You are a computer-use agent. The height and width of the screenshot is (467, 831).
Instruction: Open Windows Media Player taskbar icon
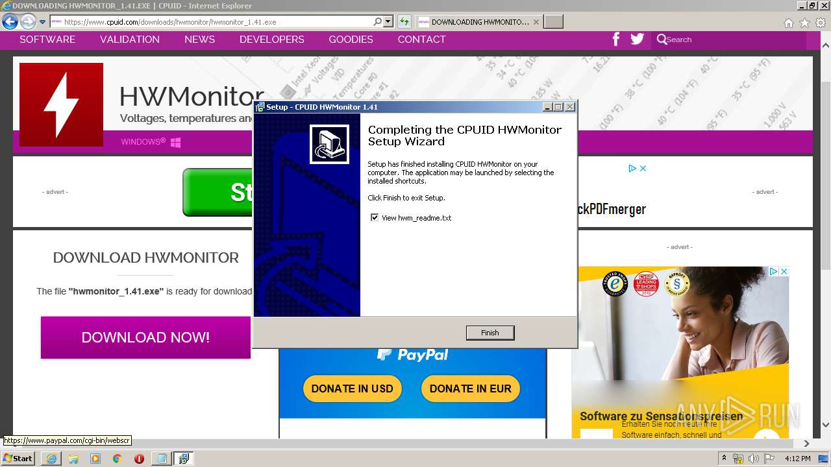coord(95,459)
